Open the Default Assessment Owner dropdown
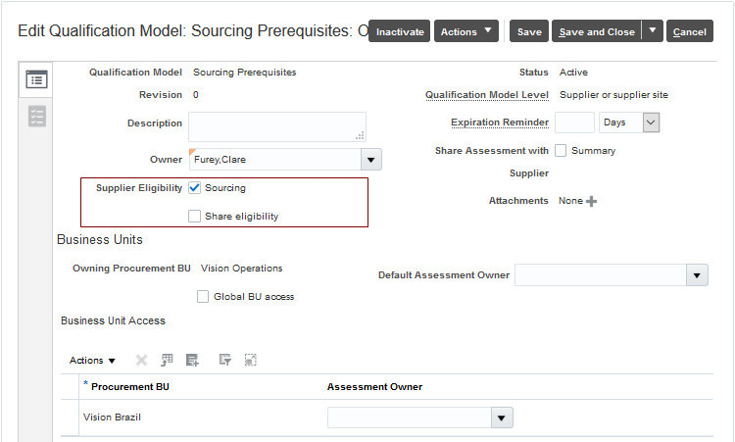Viewport: 735px width, 442px height. pos(697,275)
